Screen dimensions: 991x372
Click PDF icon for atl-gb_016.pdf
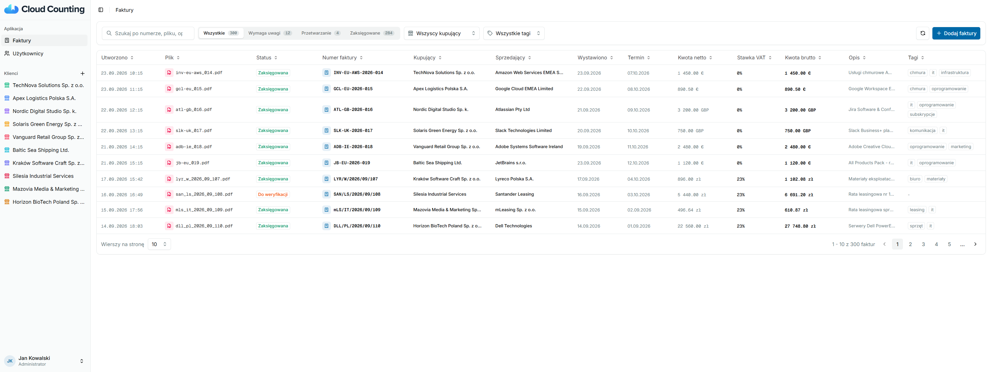pos(169,110)
